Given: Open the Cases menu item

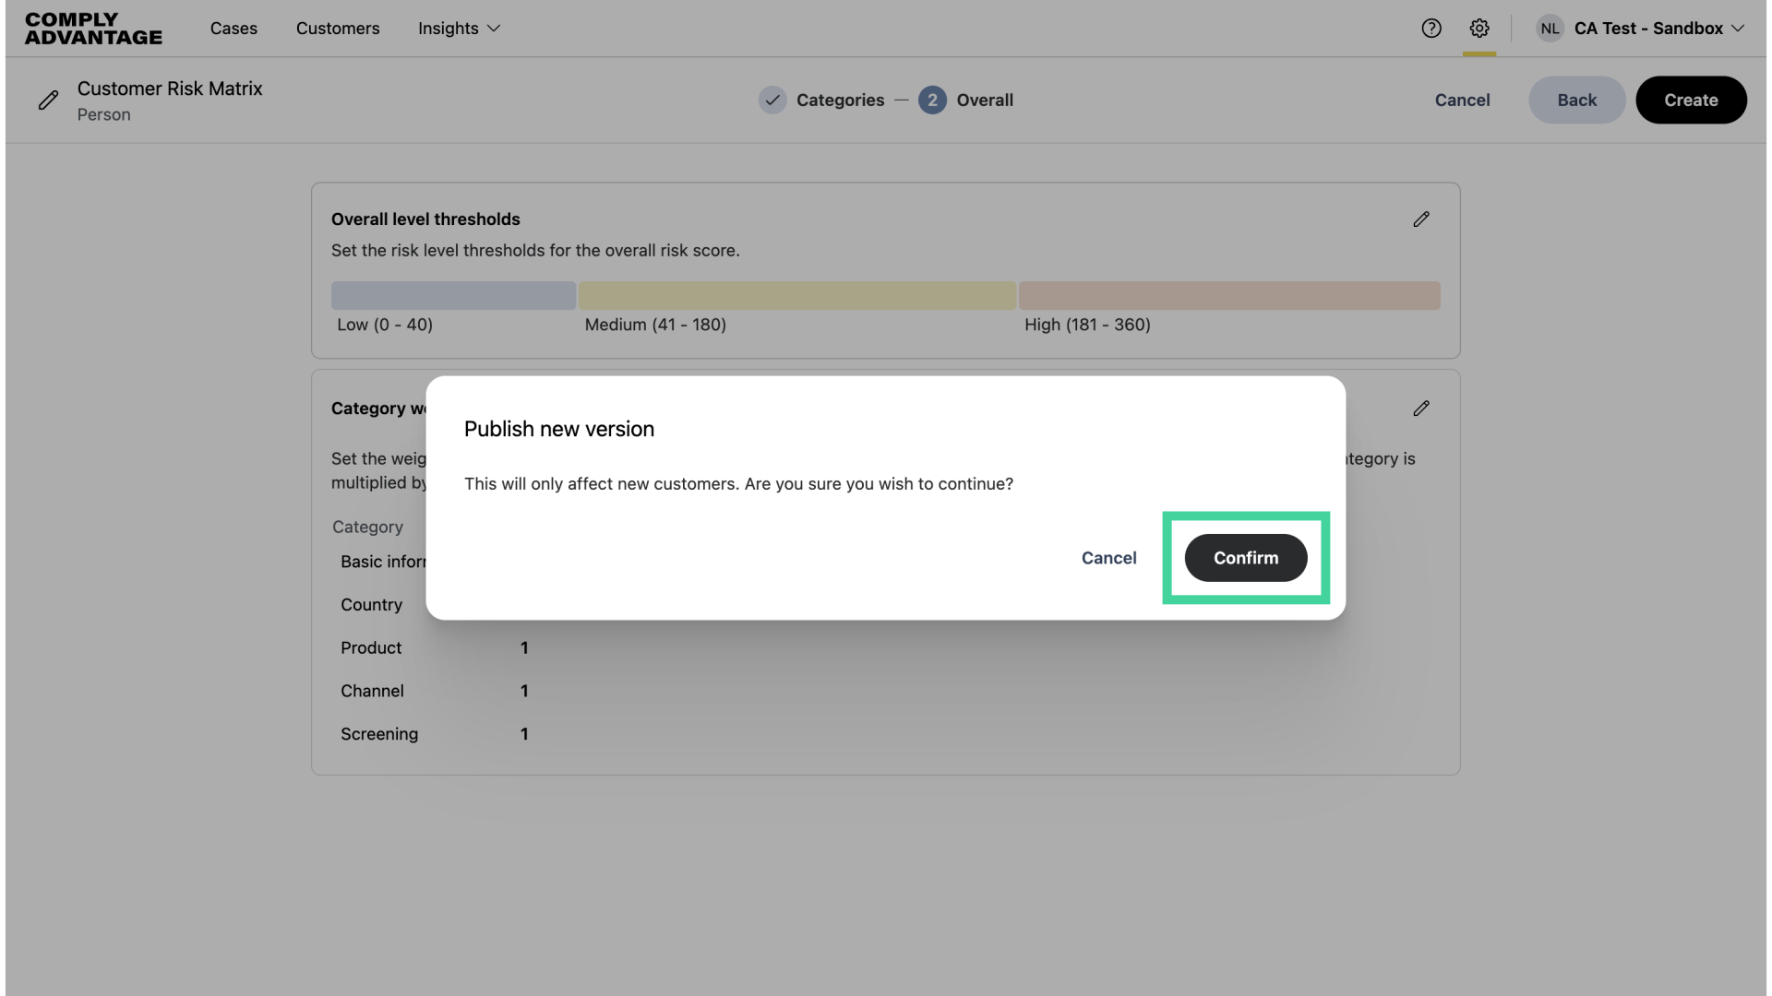Looking at the screenshot, I should pyautogui.click(x=233, y=29).
